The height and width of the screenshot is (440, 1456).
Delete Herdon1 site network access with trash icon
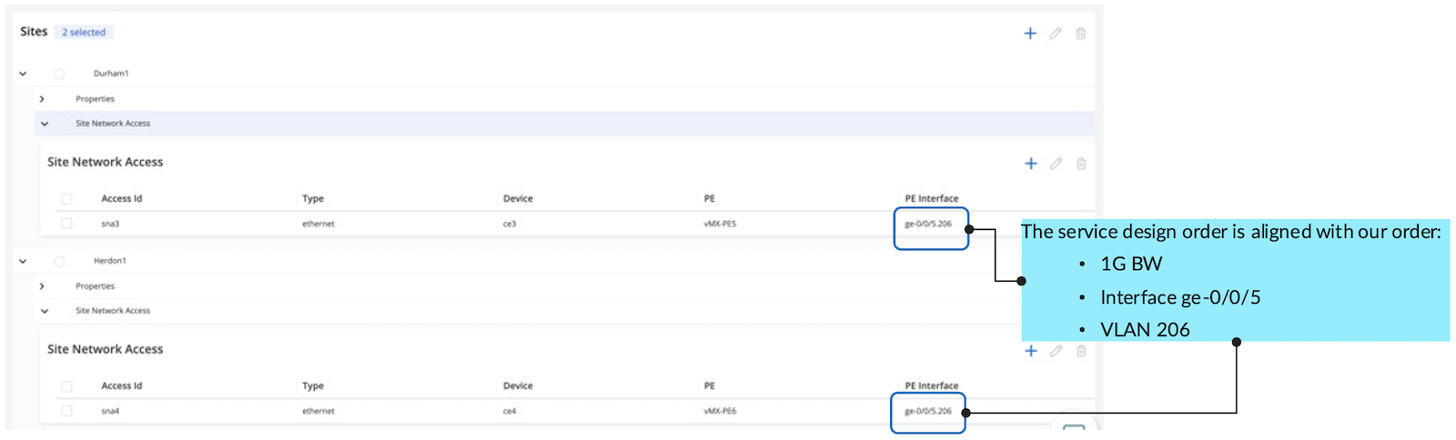tap(1081, 351)
